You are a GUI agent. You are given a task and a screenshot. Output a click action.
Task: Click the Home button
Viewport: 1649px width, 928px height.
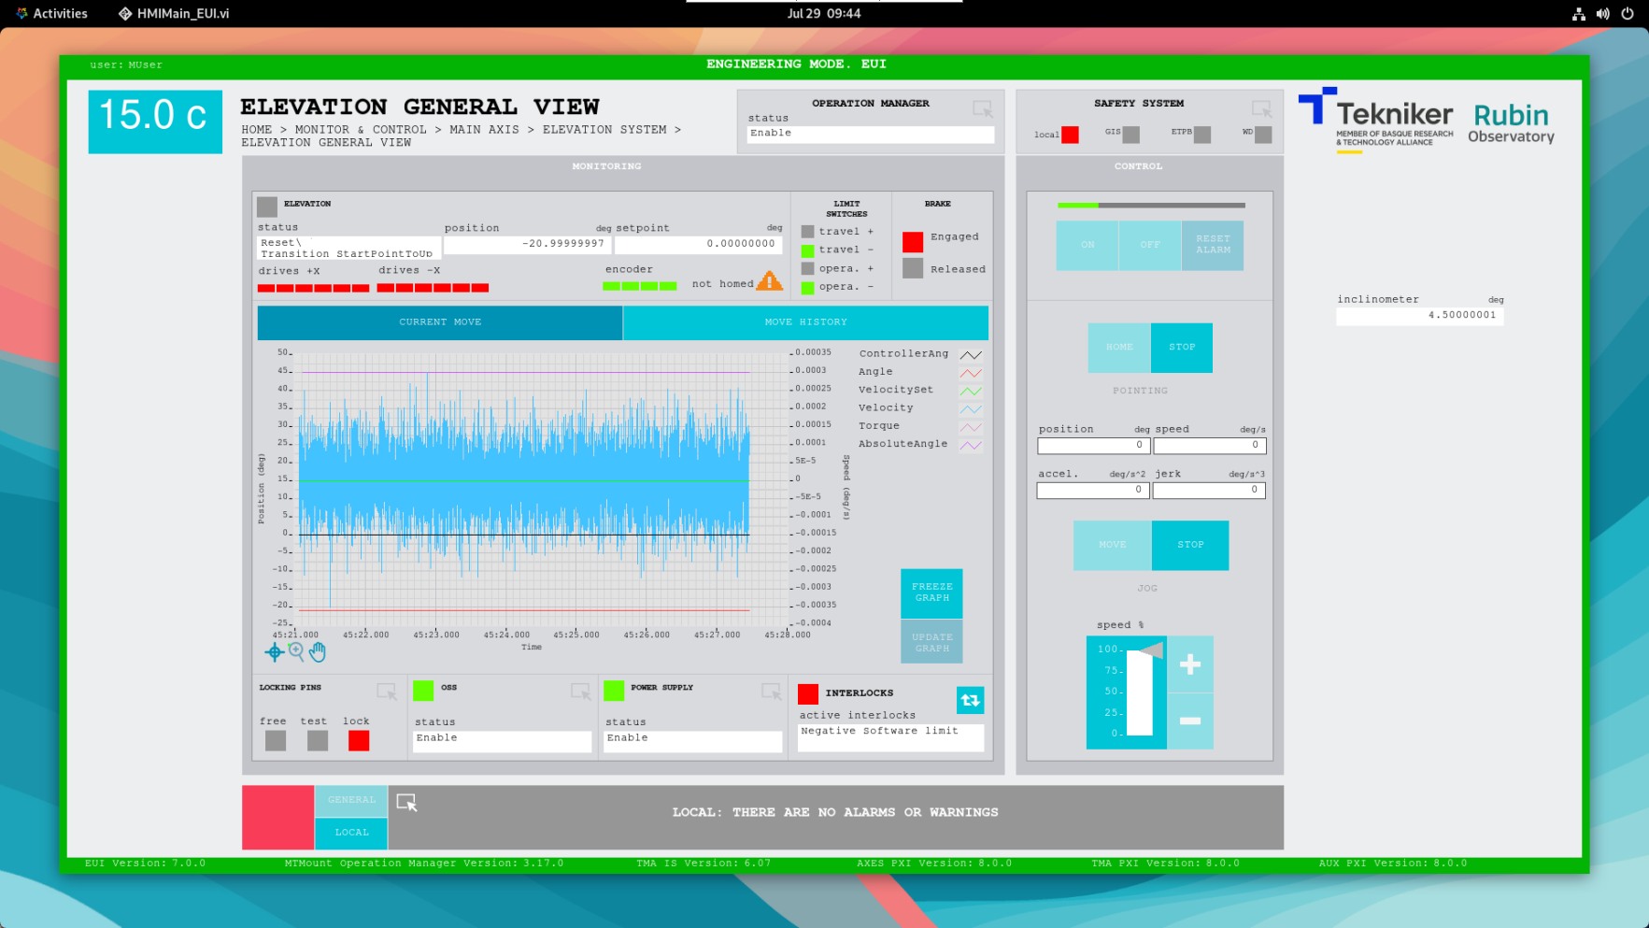click(1119, 348)
